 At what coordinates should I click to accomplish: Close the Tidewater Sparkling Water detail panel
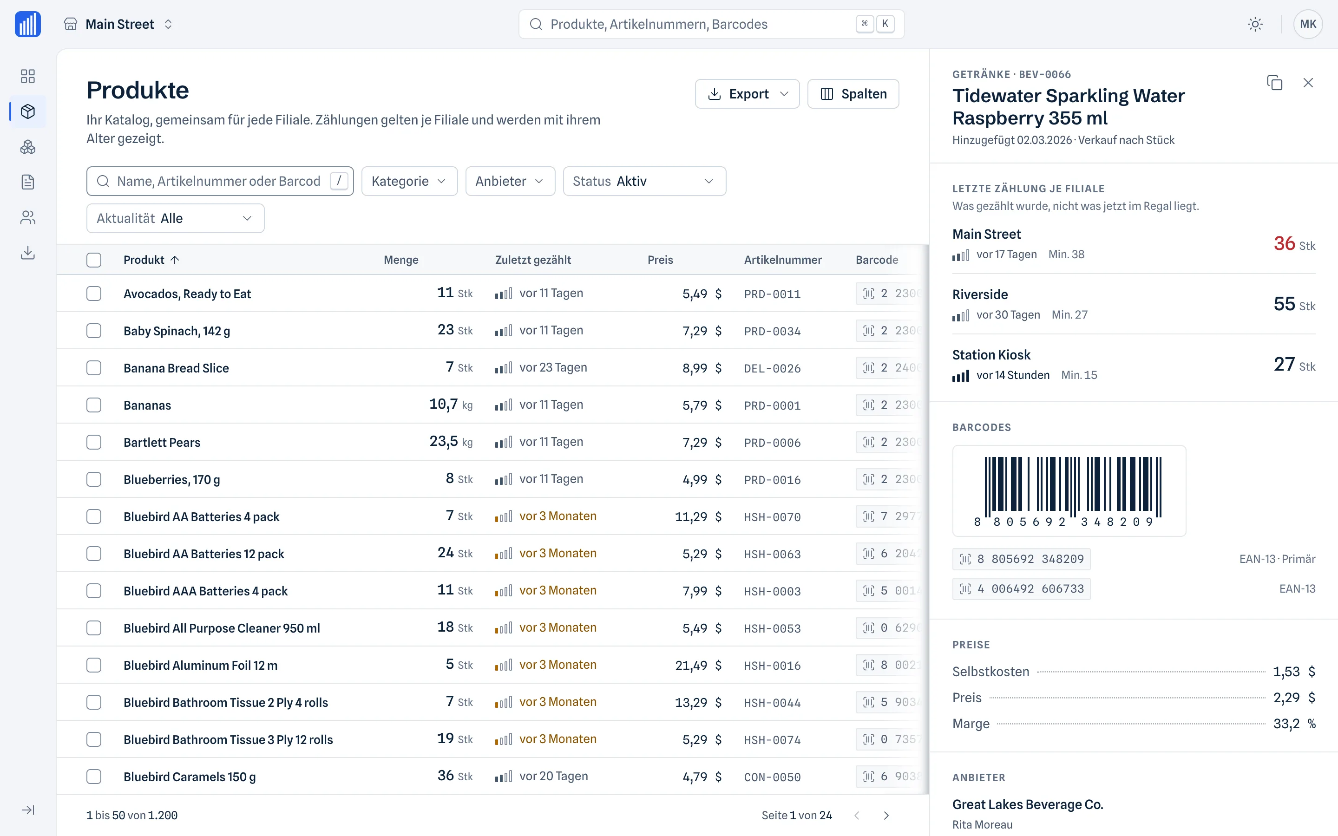1308,83
